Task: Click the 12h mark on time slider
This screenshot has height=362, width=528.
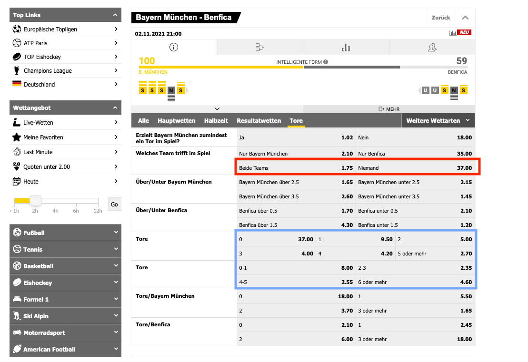Action: tap(98, 211)
